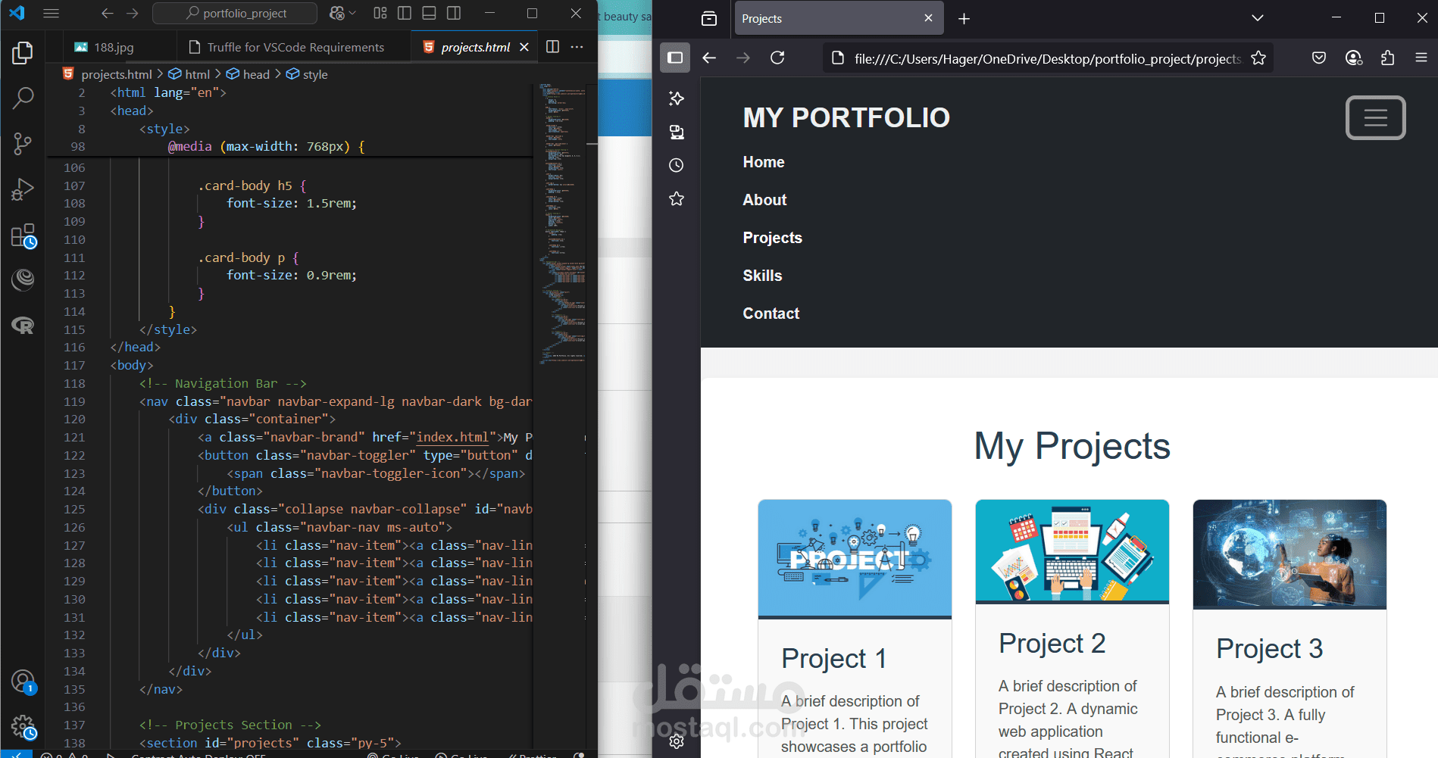Go back one page in Firefox
The width and height of the screenshot is (1438, 758).
tap(709, 58)
